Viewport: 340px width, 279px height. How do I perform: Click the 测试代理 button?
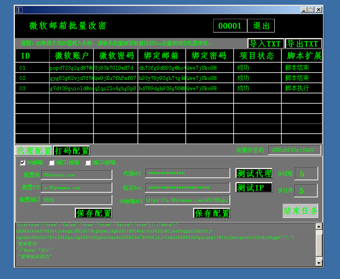pos(254,173)
